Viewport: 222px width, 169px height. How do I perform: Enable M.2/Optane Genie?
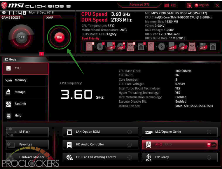coord(180,132)
